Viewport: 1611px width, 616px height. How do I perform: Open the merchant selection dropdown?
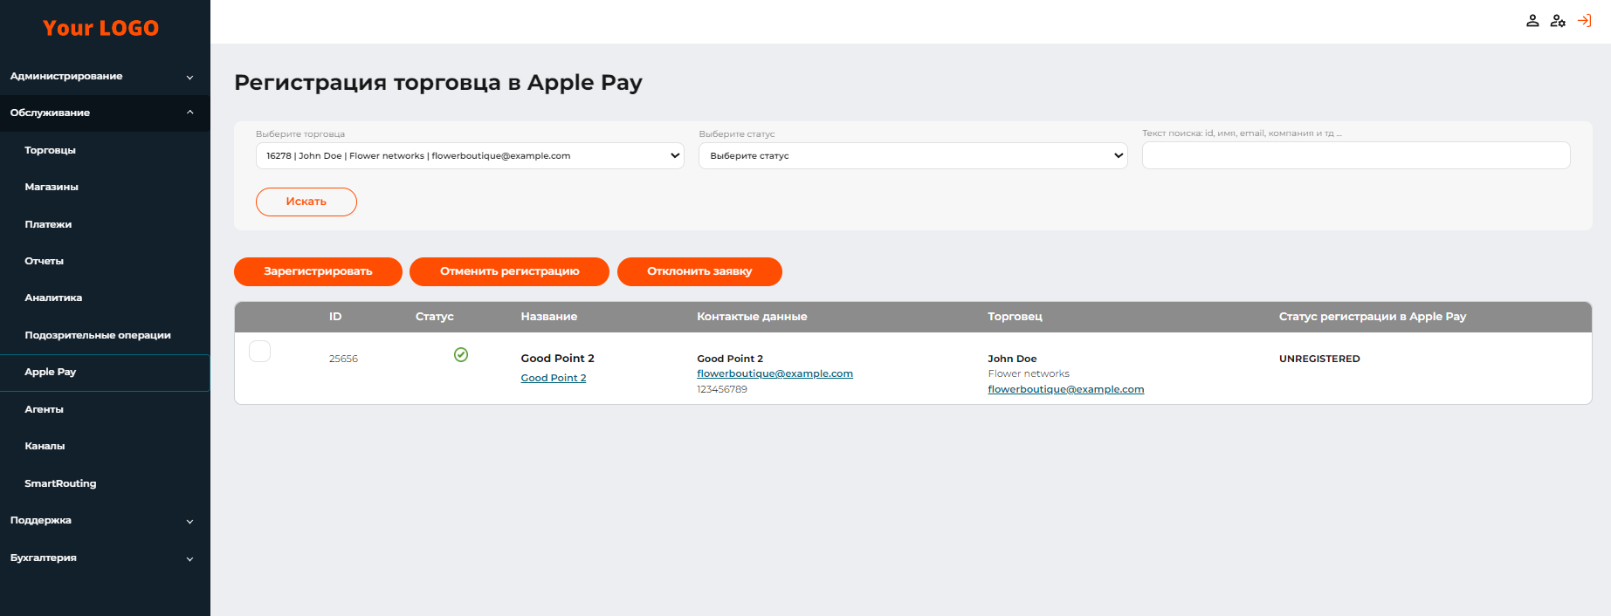[x=470, y=156]
